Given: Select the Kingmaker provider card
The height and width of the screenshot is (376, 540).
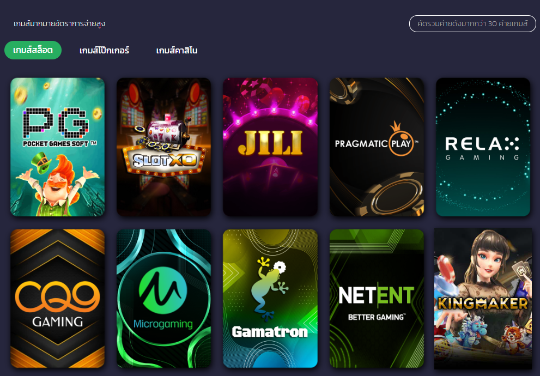Looking at the screenshot, I should (483, 299).
